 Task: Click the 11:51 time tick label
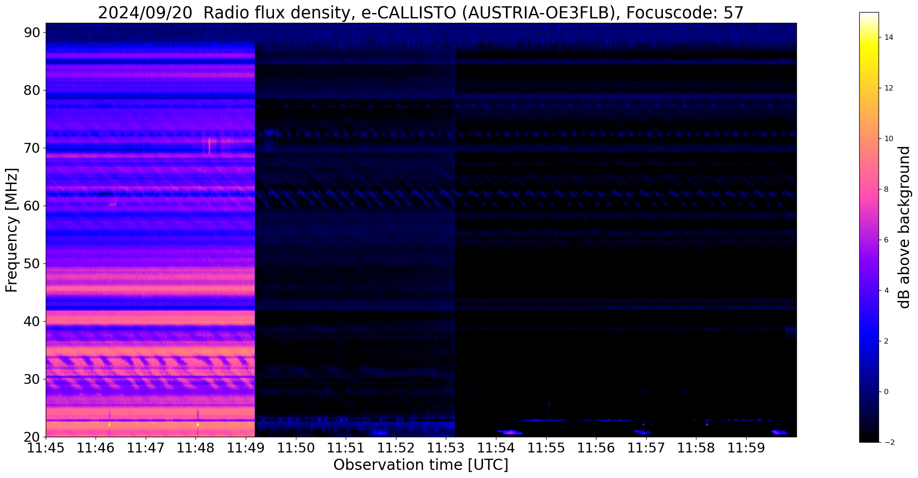[346, 448]
